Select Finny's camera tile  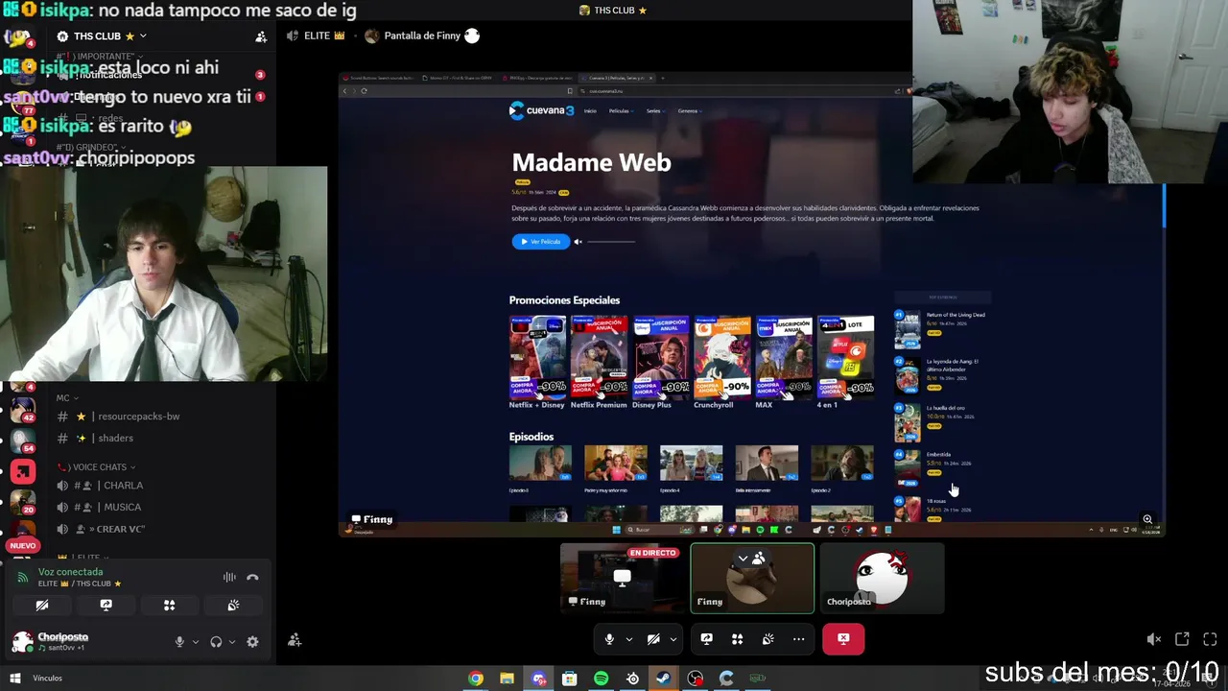(752, 578)
